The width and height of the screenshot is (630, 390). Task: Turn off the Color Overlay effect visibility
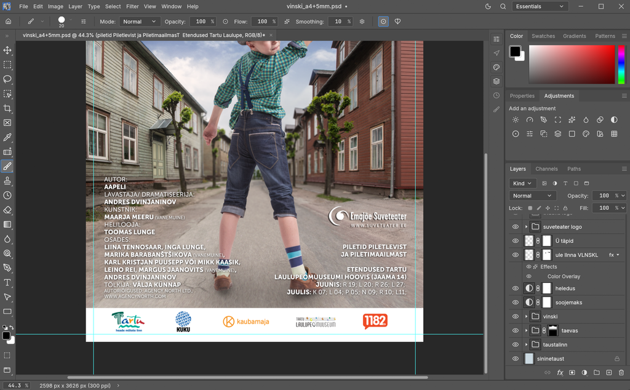528,276
